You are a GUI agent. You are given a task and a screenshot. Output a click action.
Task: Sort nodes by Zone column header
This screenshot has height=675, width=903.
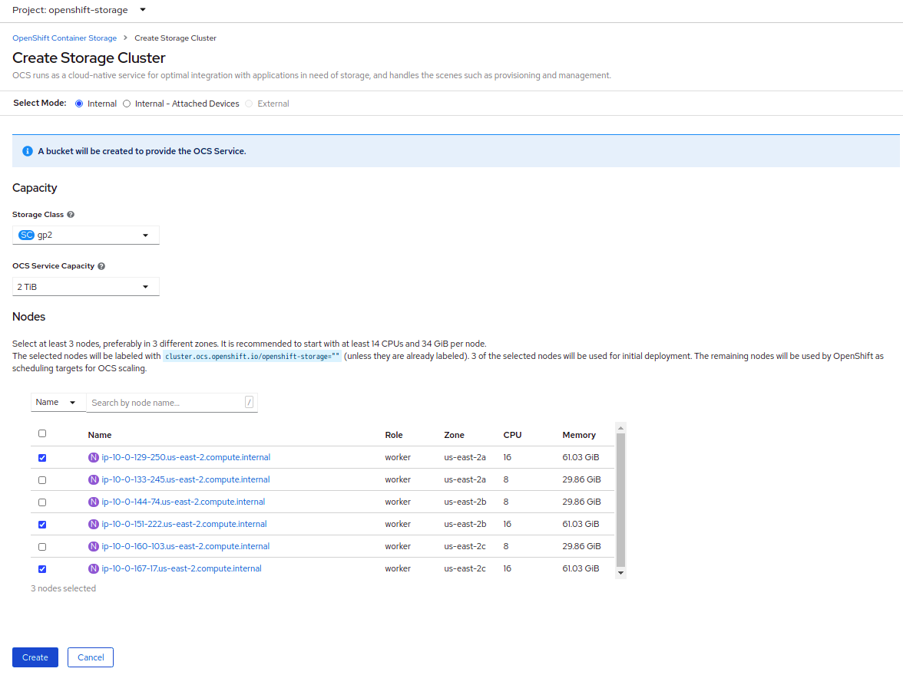click(455, 435)
